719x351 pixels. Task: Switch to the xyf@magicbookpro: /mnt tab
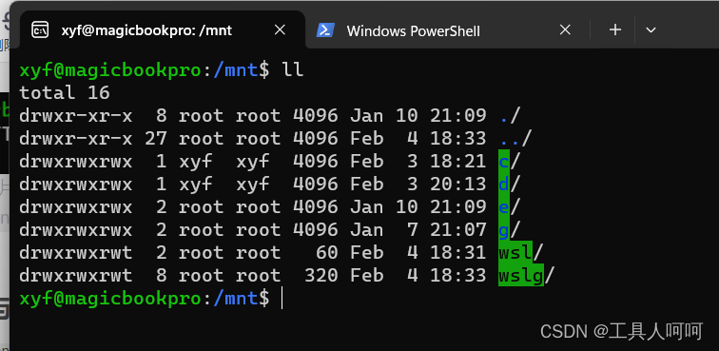click(163, 30)
